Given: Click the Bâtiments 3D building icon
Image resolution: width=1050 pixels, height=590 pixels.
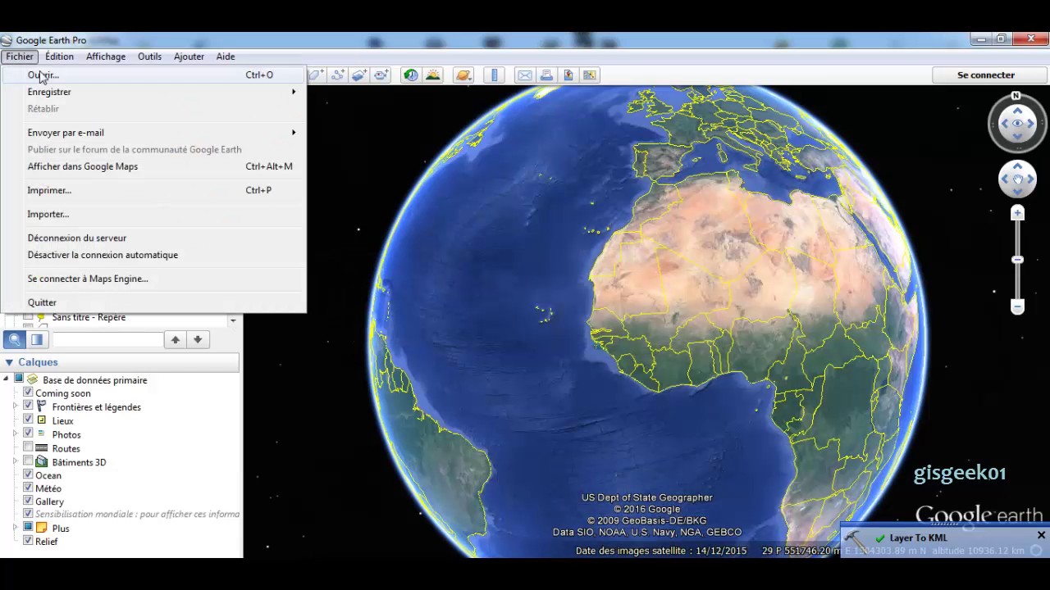Looking at the screenshot, I should (x=42, y=462).
